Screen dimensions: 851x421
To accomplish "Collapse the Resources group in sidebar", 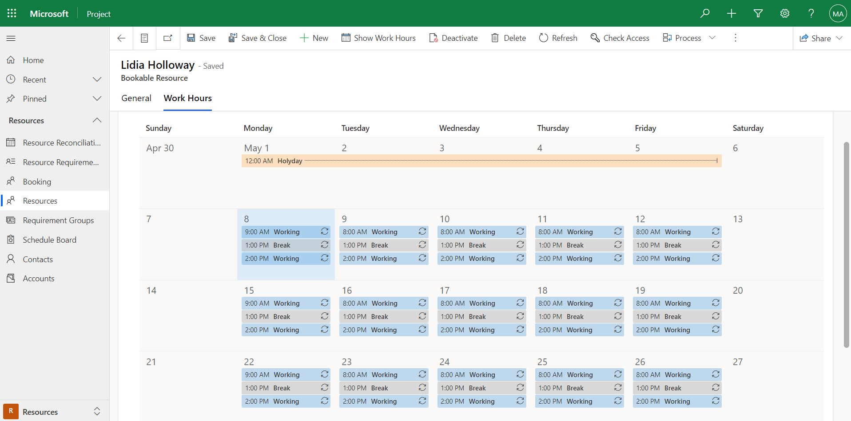I will point(97,120).
